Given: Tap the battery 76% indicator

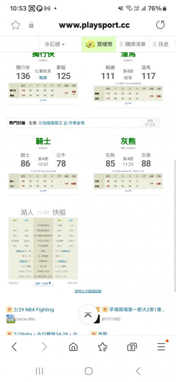Looking at the screenshot, I should click(x=157, y=8).
